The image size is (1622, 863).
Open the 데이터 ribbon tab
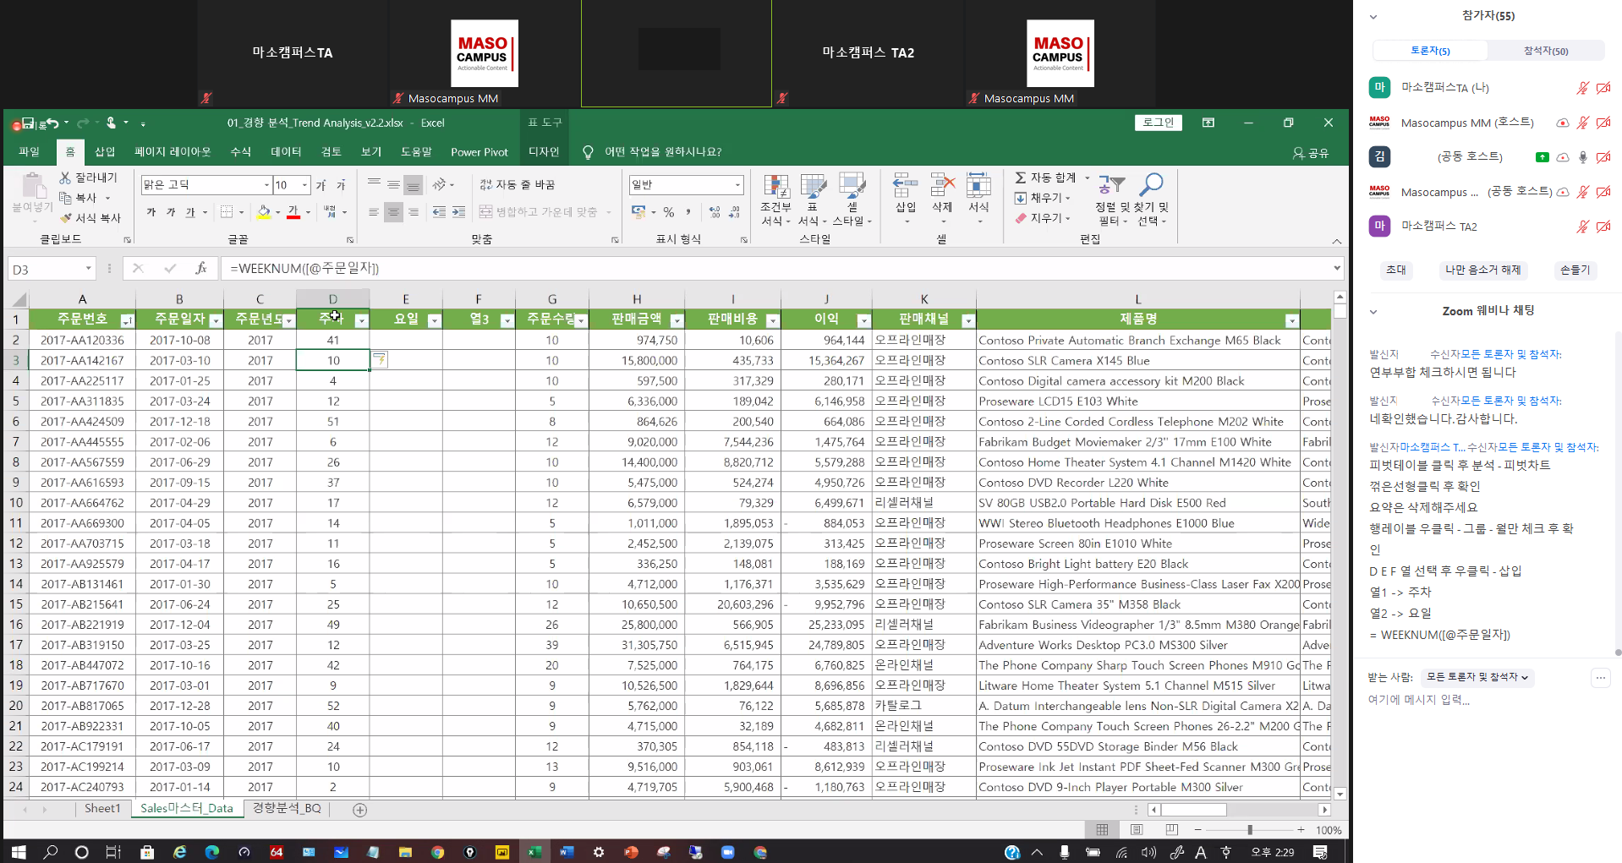286,152
